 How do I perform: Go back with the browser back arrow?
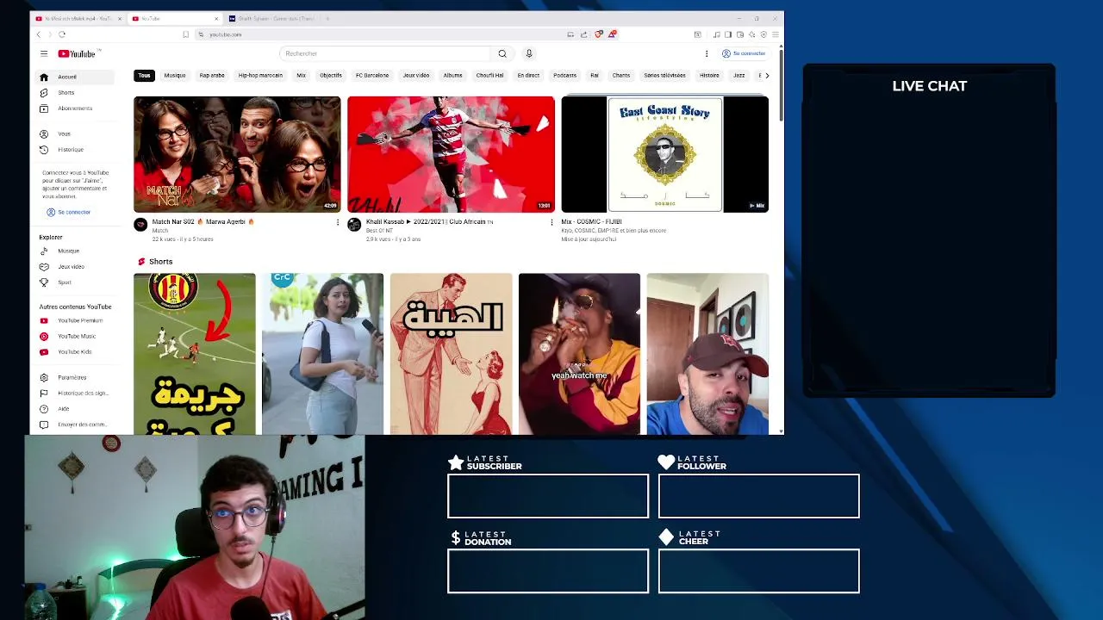[x=39, y=34]
